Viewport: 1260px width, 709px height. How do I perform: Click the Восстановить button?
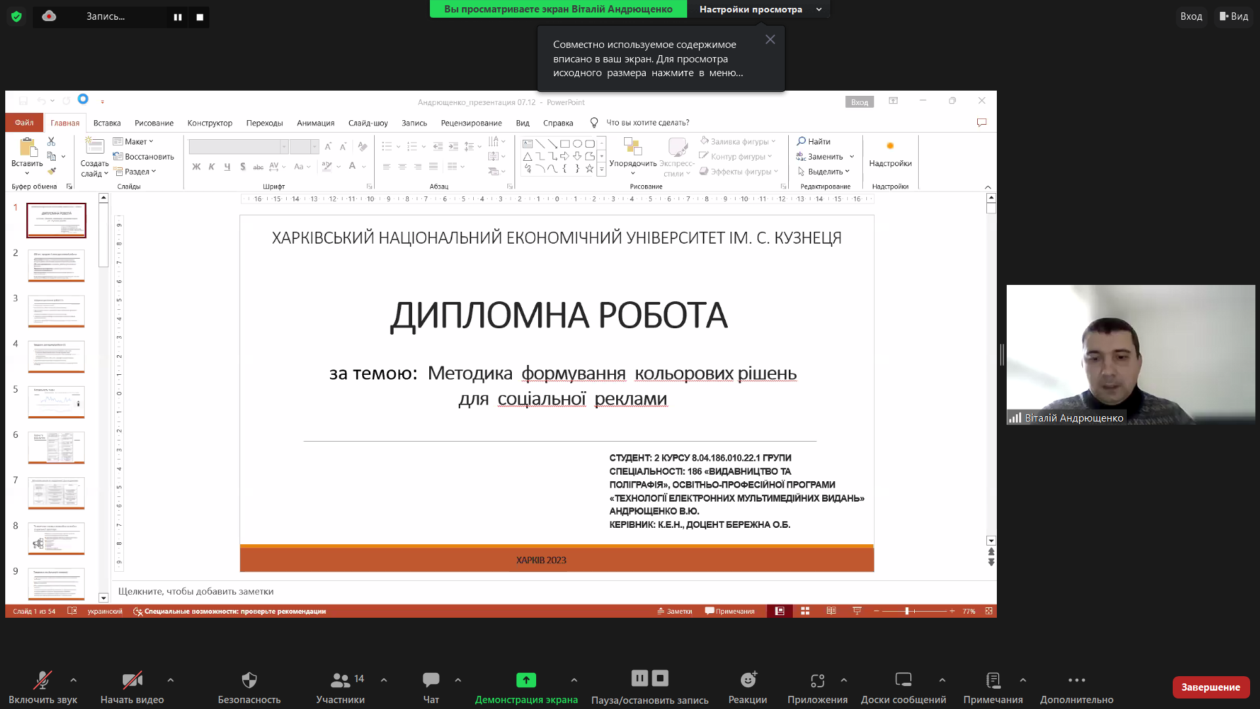(144, 156)
